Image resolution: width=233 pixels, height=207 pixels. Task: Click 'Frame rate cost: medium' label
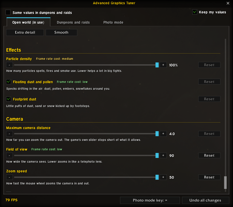tap(55, 59)
